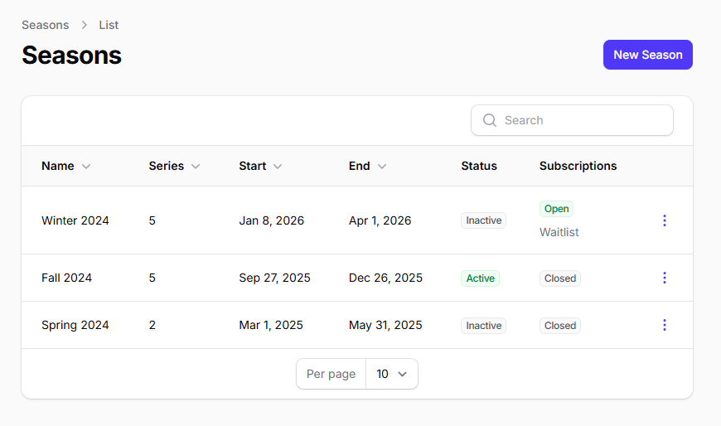Click the Waitlist label in Winter 2024
The image size is (721, 426).
pyautogui.click(x=559, y=232)
